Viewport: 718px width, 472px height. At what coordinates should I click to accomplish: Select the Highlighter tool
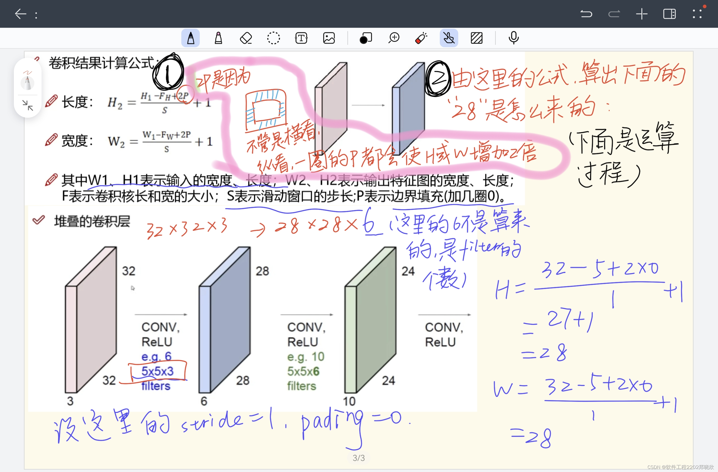click(218, 38)
